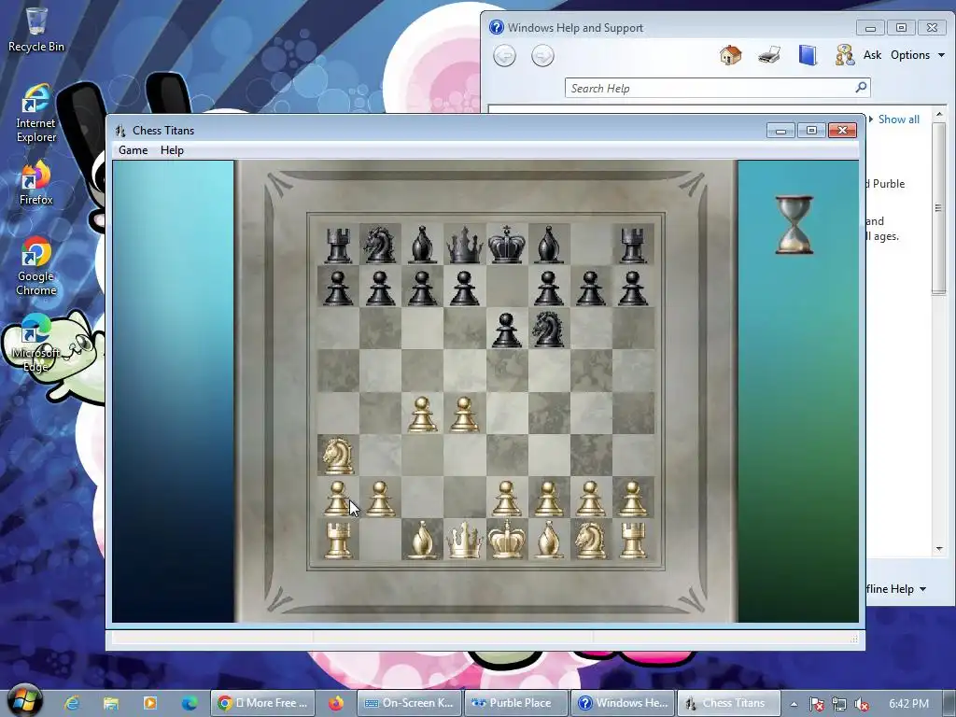The image size is (956, 717).
Task: Click the black pawn on e6
Action: click(x=507, y=330)
